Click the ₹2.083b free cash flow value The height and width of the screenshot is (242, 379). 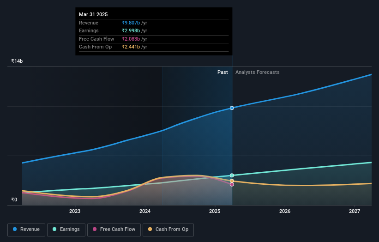[131, 39]
